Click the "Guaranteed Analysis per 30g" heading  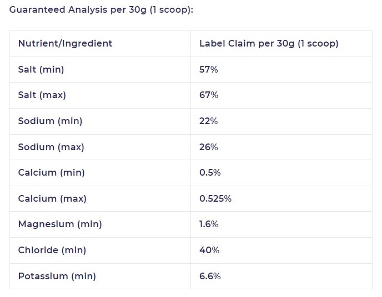101,11
